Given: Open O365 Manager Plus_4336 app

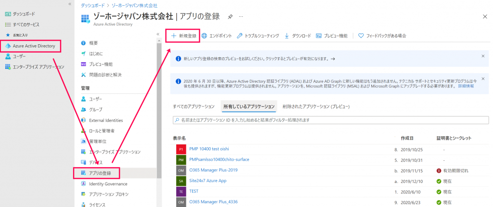Looking at the screenshot, I should pyautogui.click(x=213, y=202).
